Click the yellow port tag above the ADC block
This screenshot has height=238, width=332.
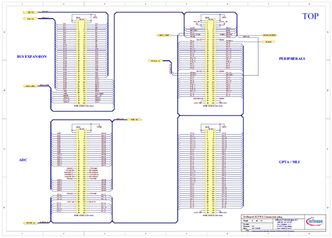[x=134, y=120]
